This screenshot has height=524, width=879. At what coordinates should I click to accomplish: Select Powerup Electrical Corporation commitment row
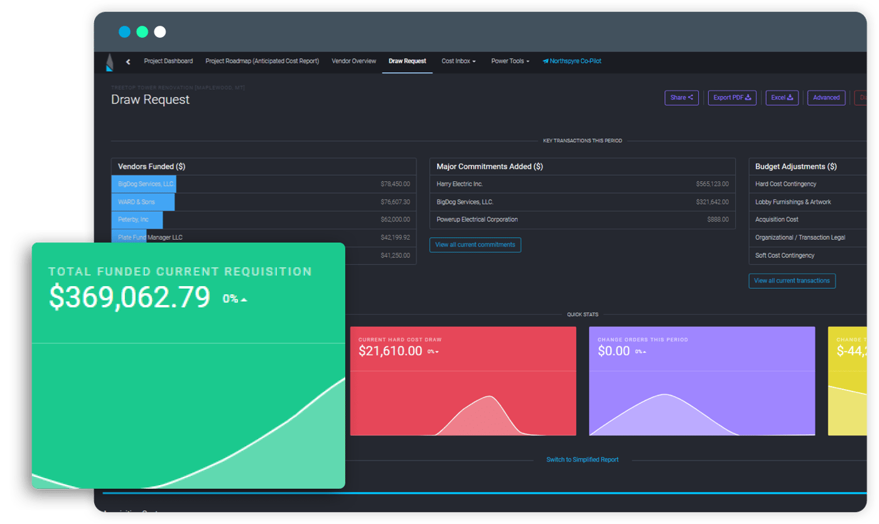(583, 220)
